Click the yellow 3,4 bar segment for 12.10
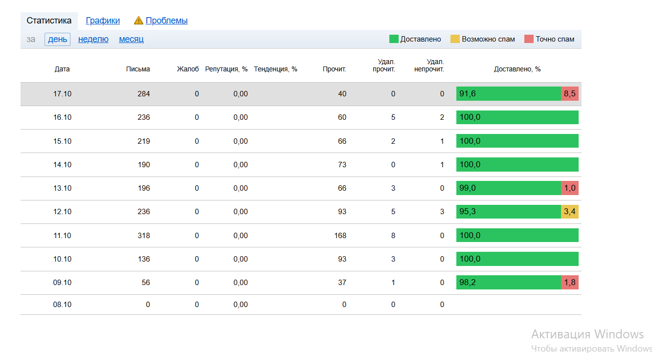 coord(569,212)
